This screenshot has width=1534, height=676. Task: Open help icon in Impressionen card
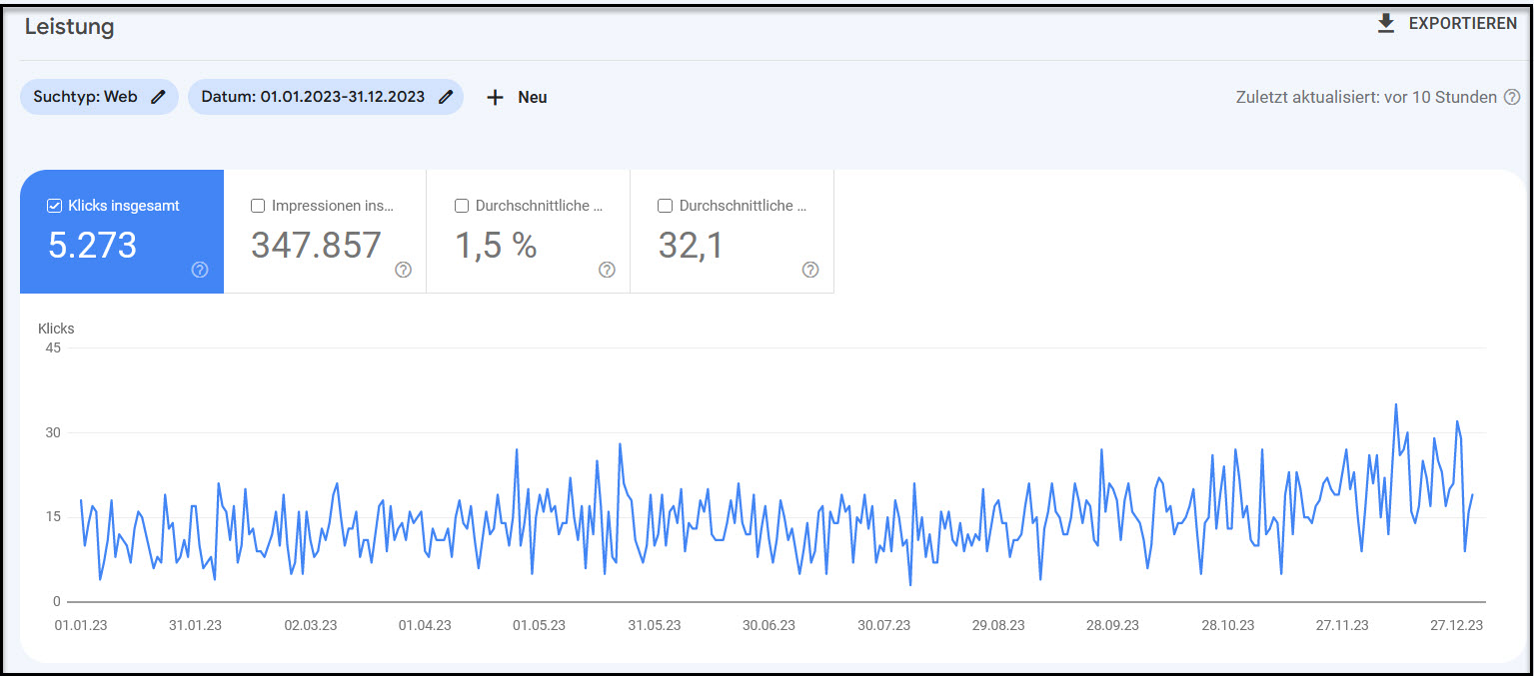coord(403,270)
